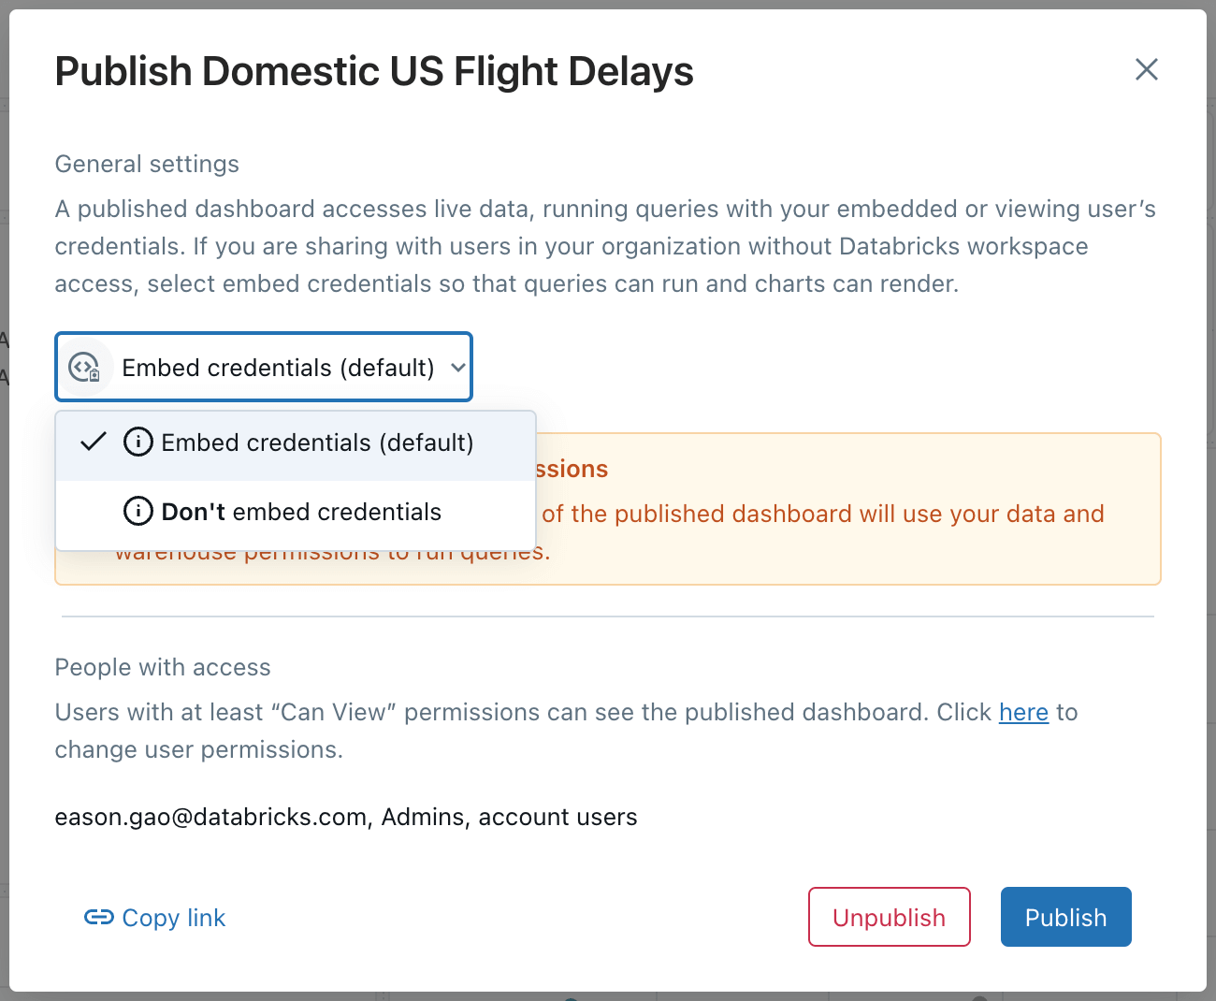This screenshot has height=1001, width=1216.
Task: Click the checkmark on the selected option
Action: click(x=94, y=442)
